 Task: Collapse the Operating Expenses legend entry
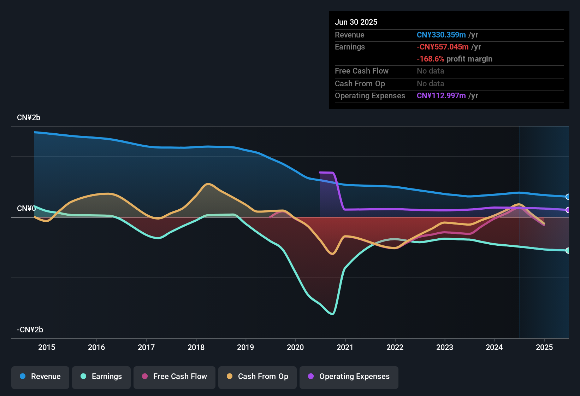pos(349,377)
